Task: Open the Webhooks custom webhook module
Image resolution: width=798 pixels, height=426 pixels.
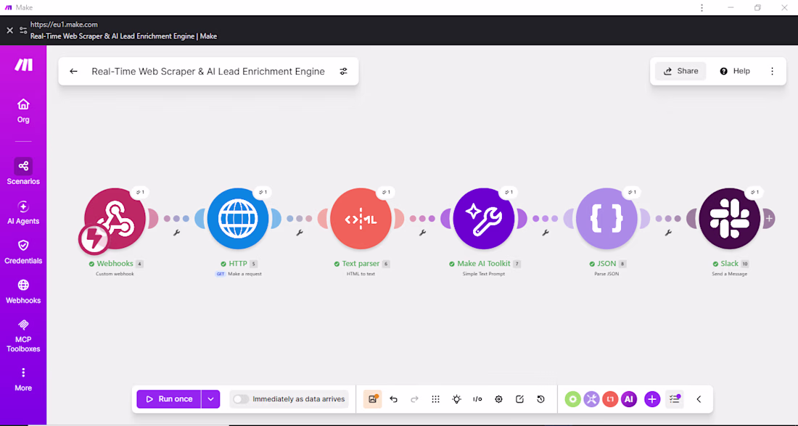Action: (115, 219)
